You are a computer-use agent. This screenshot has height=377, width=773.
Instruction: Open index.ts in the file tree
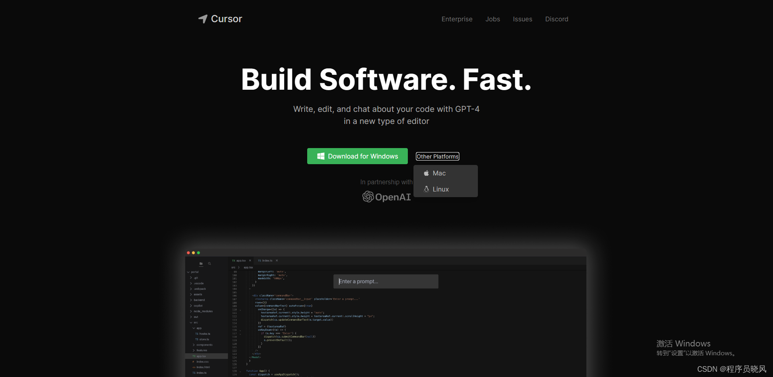tap(200, 373)
